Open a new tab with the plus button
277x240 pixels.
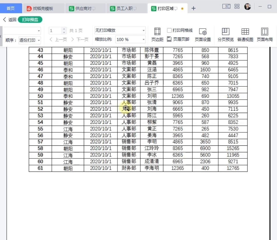click(194, 8)
